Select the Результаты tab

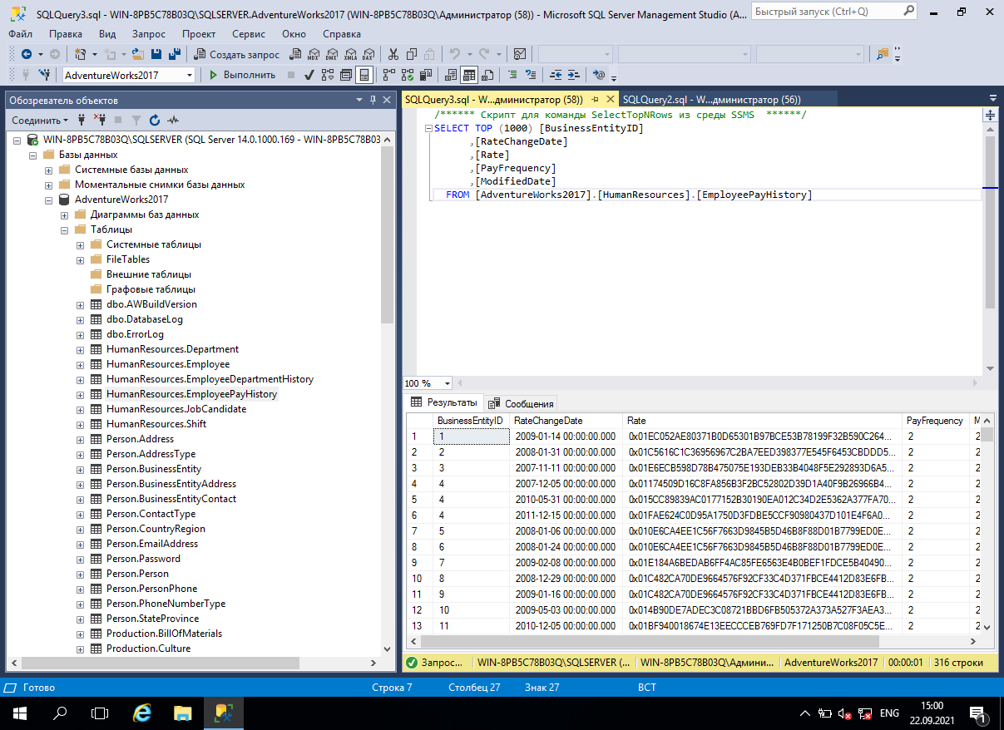pyautogui.click(x=444, y=402)
